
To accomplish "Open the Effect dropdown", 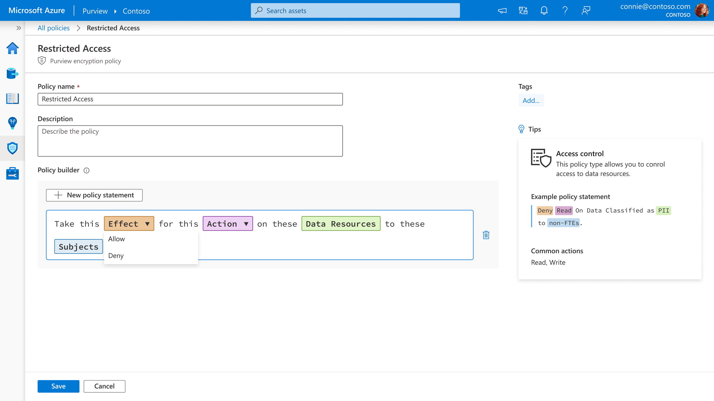I will click(x=129, y=223).
